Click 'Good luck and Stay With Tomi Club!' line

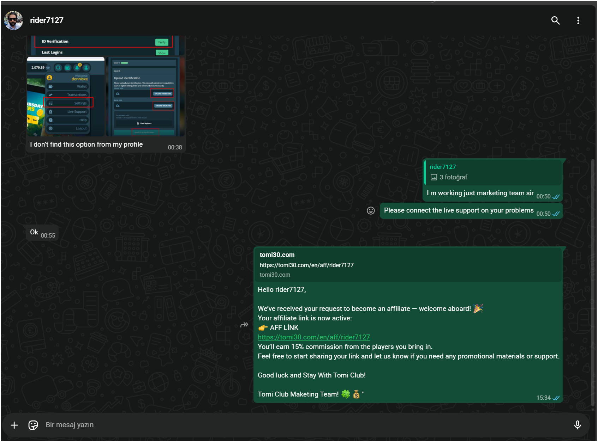(312, 375)
